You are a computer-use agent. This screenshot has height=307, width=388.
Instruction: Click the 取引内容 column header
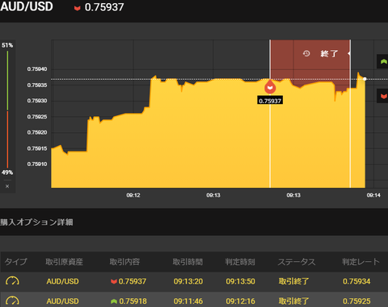point(124,262)
